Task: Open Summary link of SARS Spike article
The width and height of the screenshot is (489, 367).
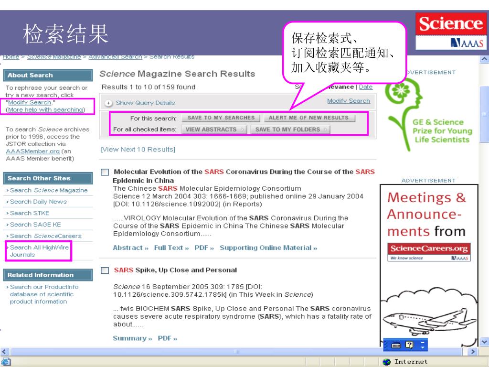Action: pyautogui.click(x=132, y=338)
